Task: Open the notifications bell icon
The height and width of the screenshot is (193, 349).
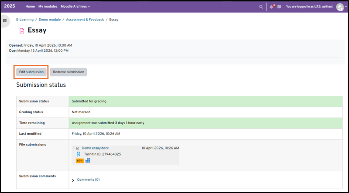Action: pos(271,7)
